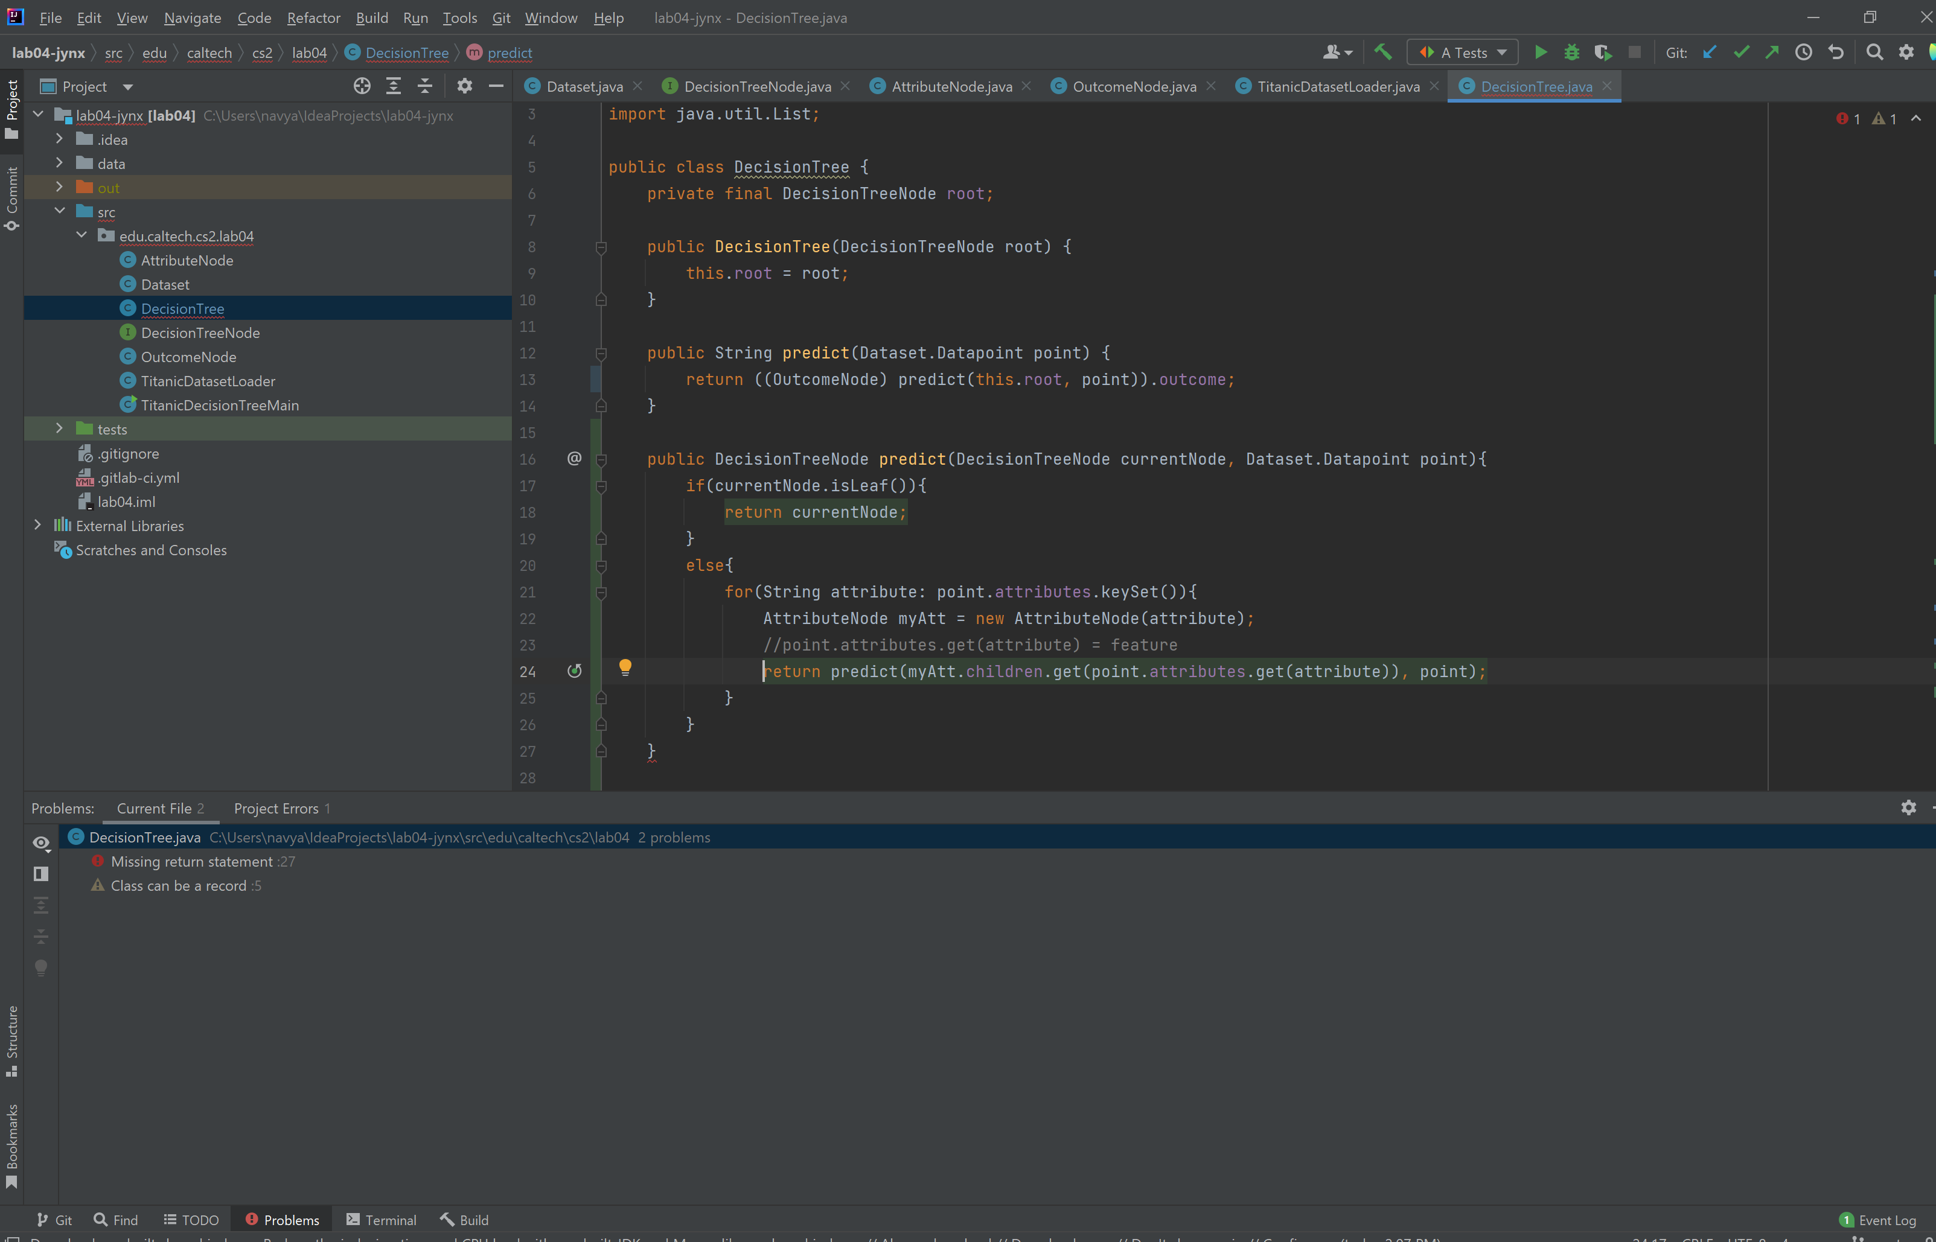
Task: Open the Refactor menu
Action: coord(313,18)
